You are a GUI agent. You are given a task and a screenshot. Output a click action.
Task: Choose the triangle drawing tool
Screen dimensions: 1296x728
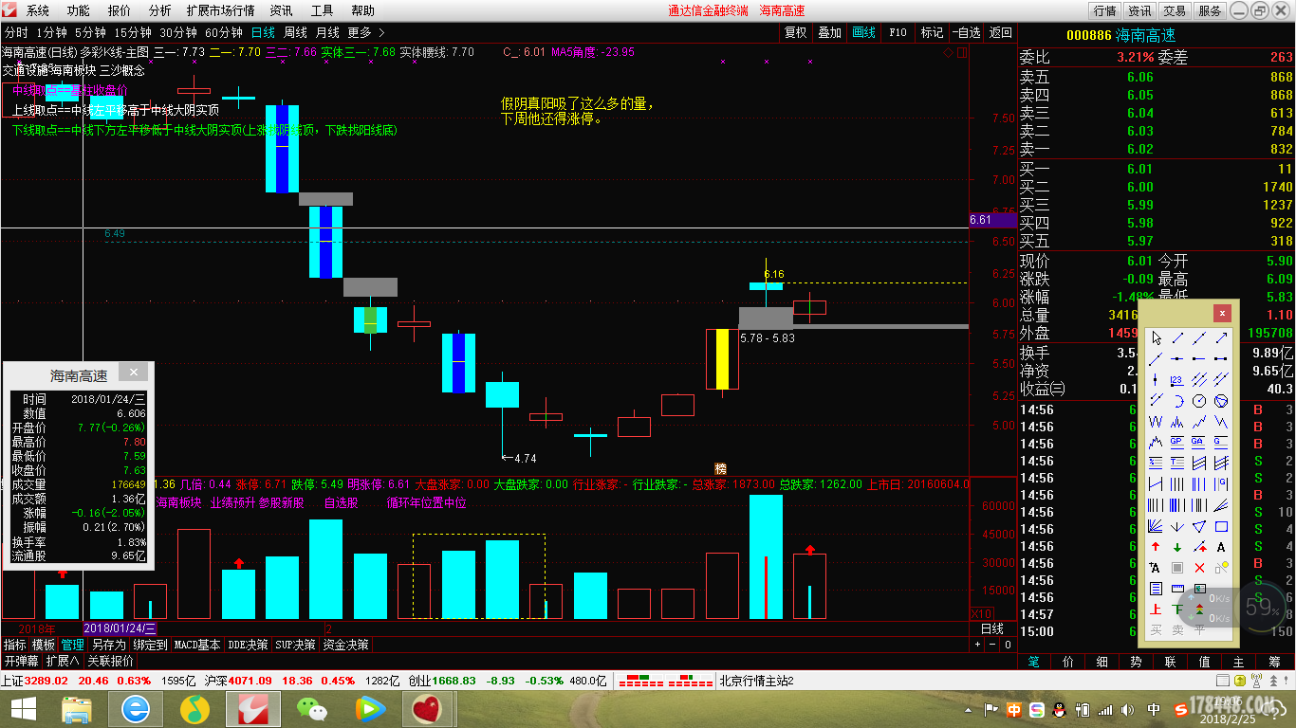point(1199,526)
